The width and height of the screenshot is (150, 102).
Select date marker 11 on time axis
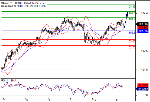(x=117, y=100)
